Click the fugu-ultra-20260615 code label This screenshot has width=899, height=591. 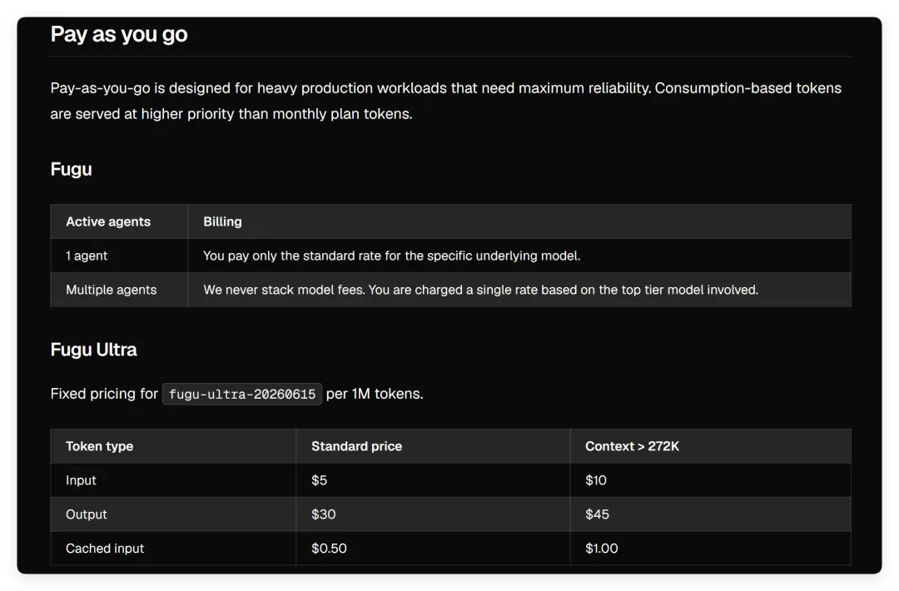click(x=242, y=395)
